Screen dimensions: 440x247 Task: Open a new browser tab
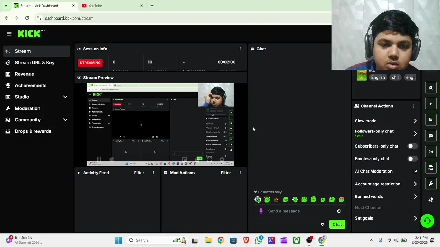tap(152, 6)
